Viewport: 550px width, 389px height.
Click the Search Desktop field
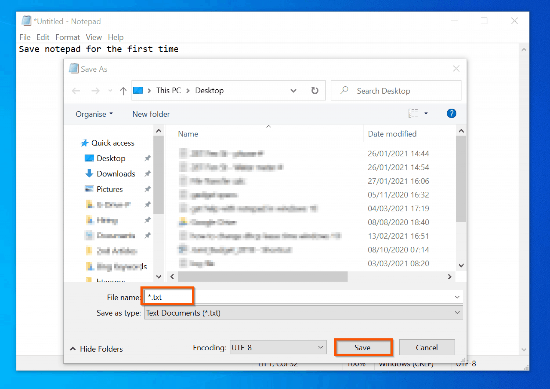(x=396, y=91)
